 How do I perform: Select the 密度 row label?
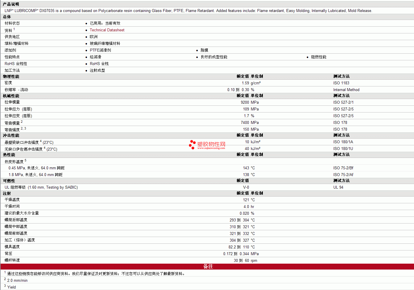coord(8,83)
